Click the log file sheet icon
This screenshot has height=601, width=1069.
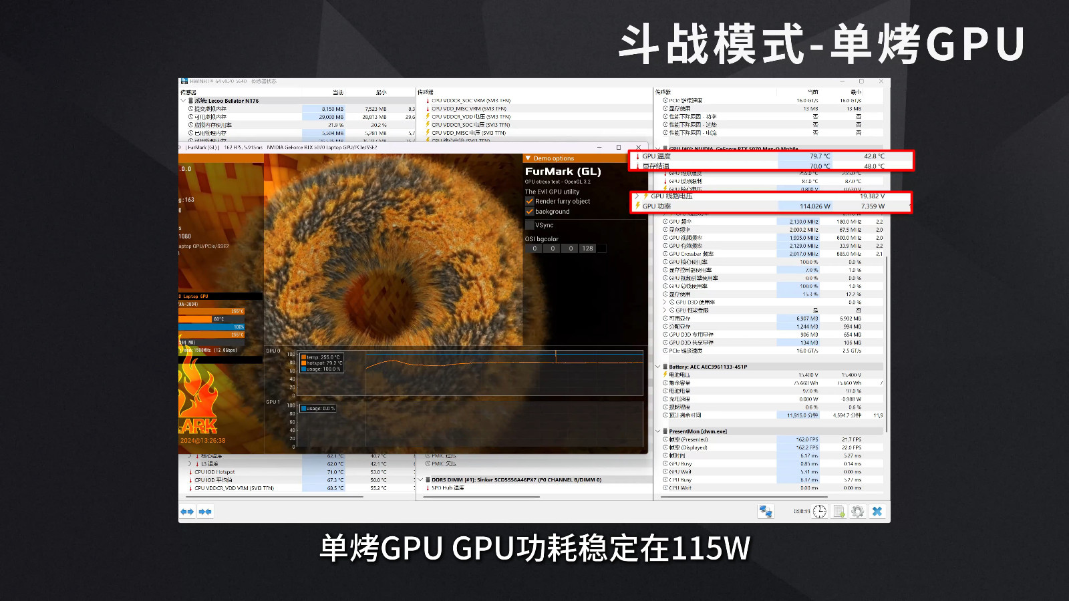coord(839,512)
